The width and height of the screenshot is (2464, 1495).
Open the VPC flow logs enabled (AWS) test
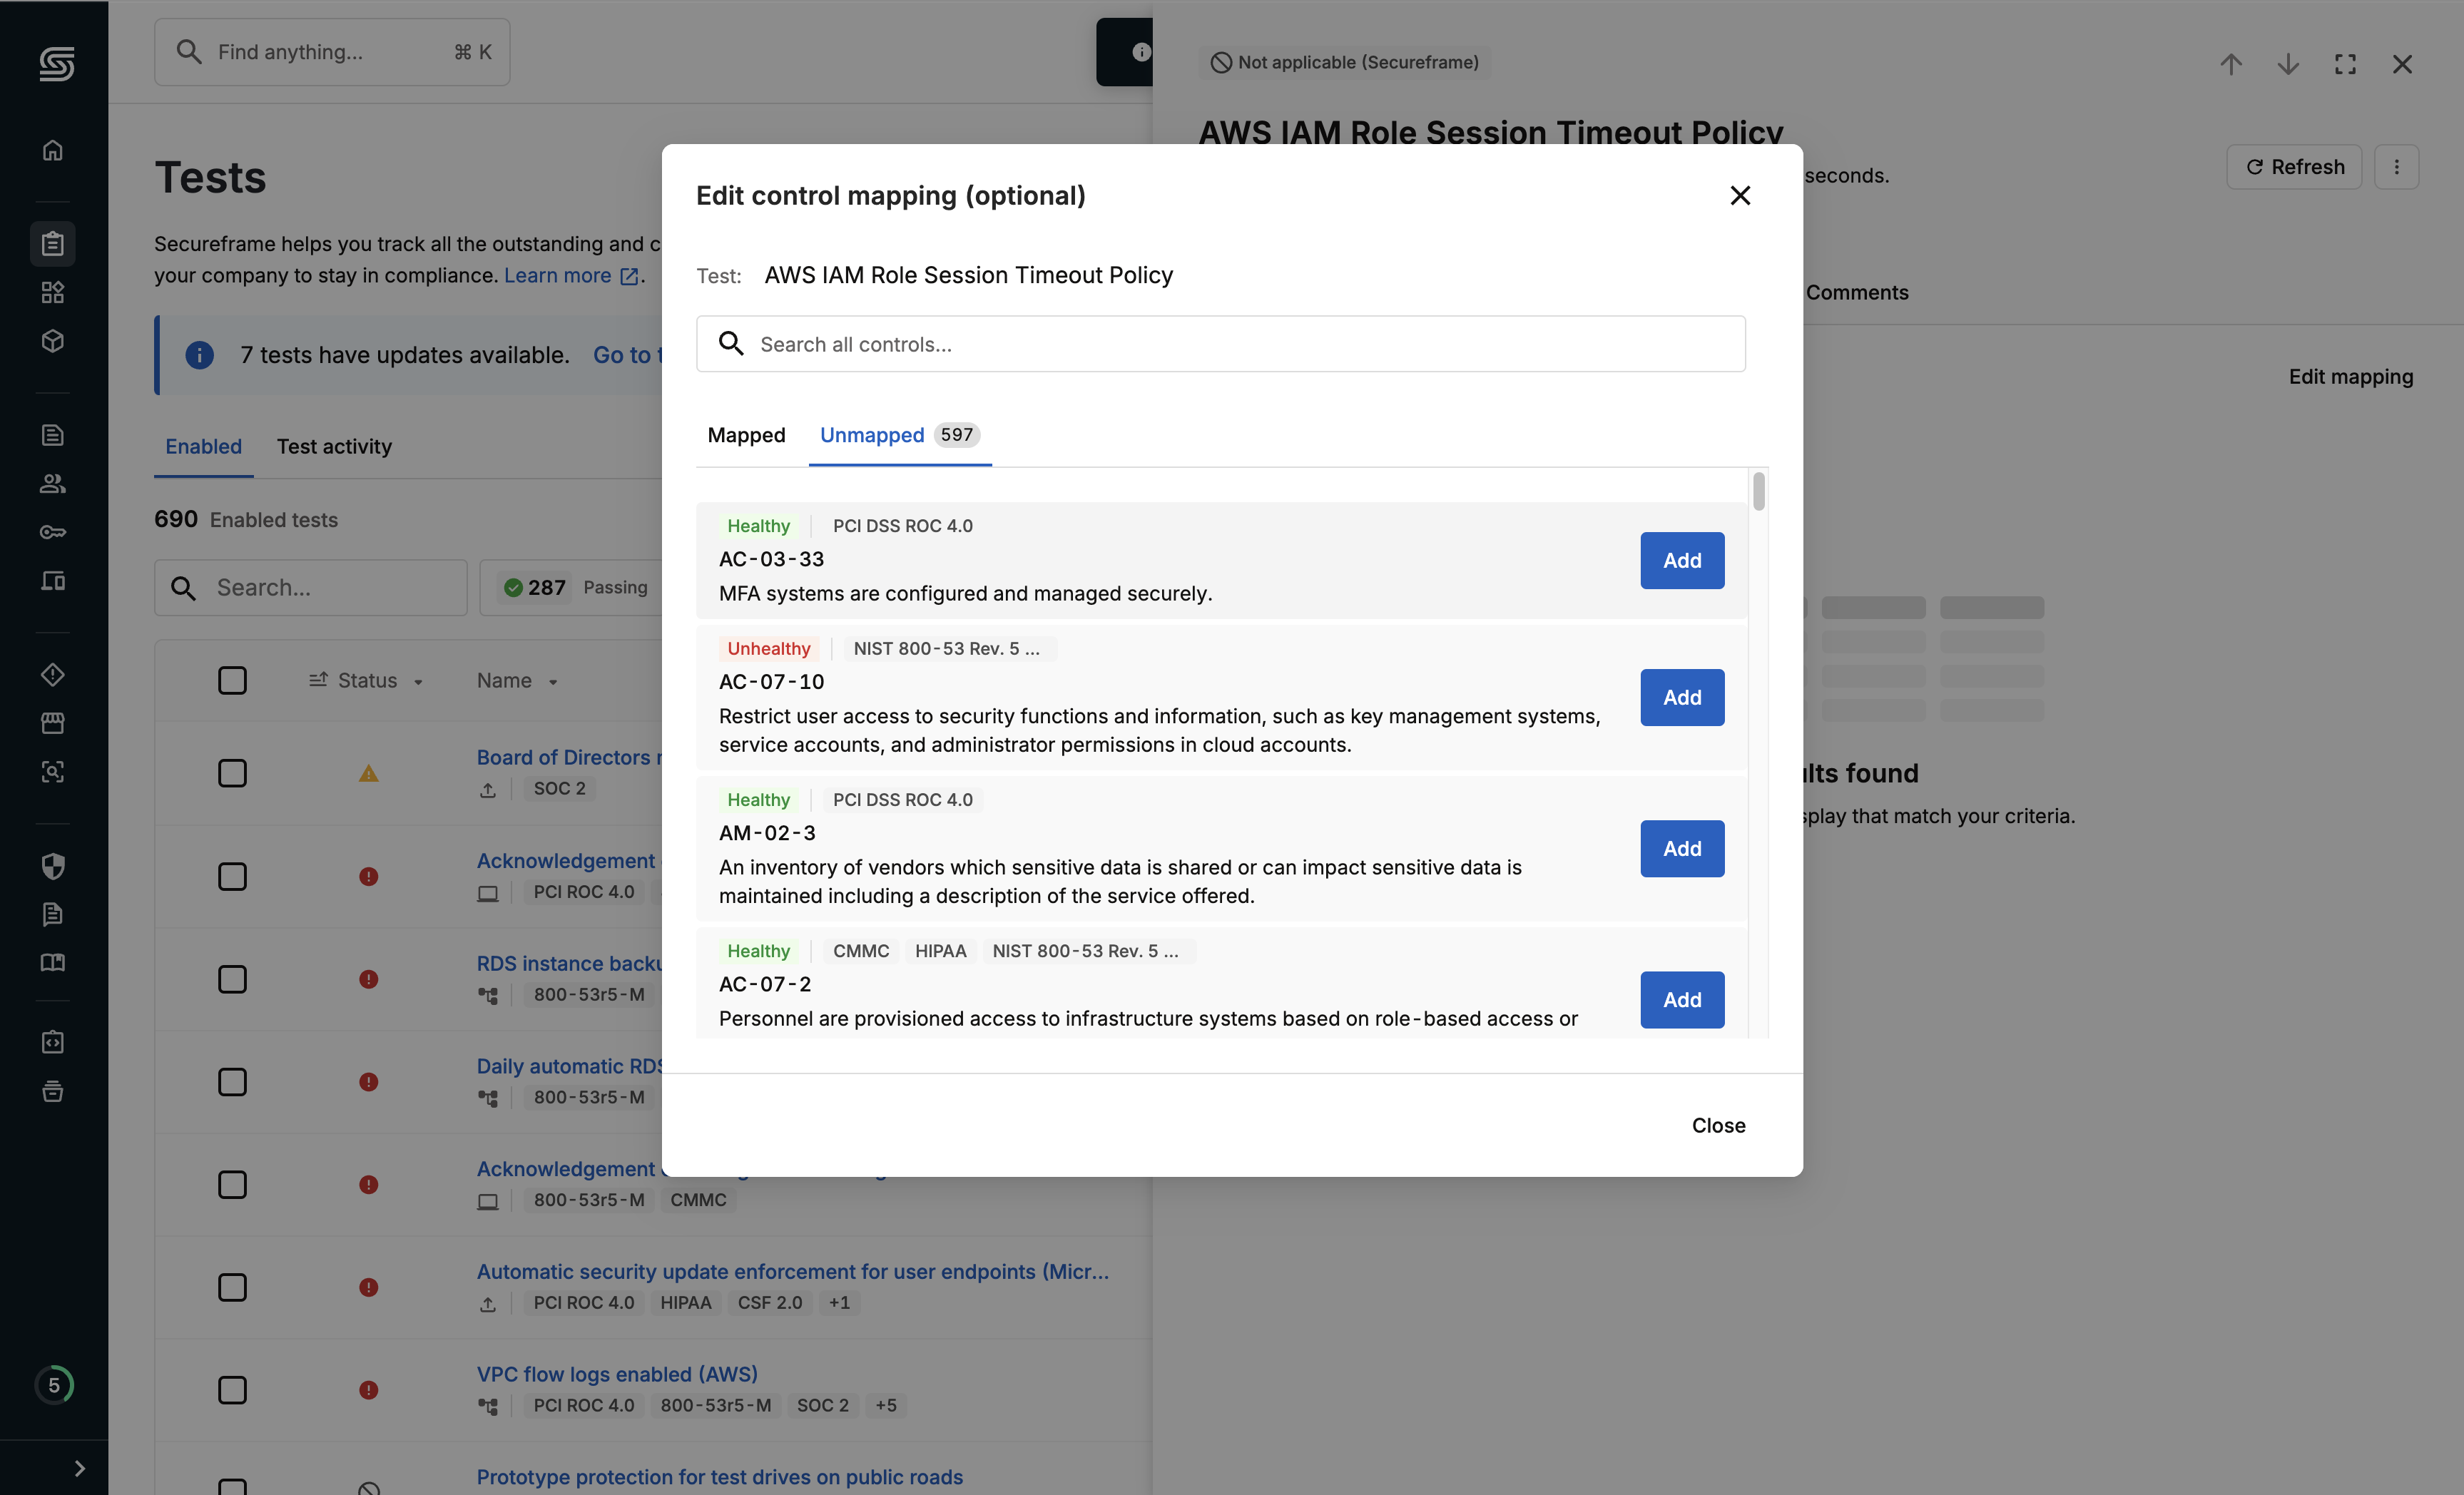(617, 1374)
